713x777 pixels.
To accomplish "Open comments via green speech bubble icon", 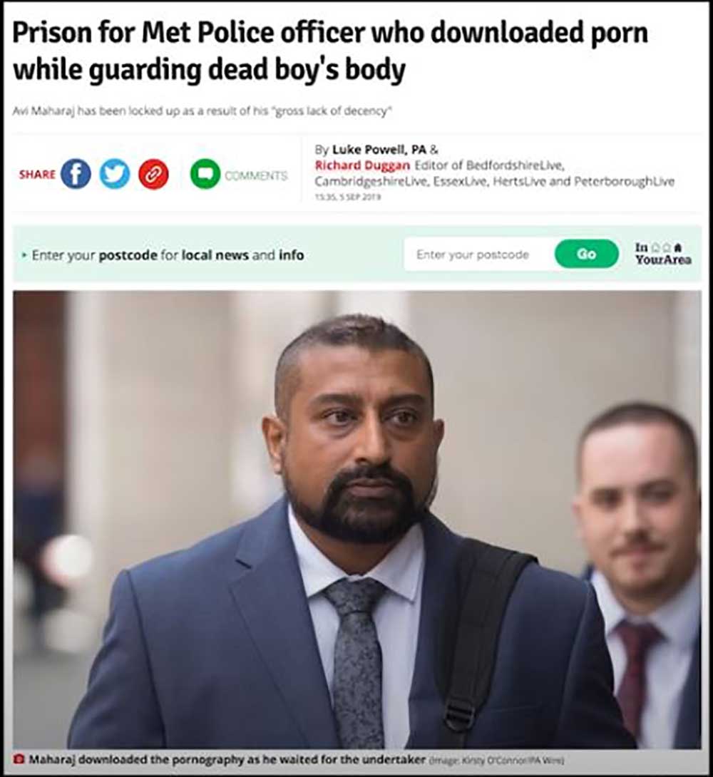I will [205, 174].
